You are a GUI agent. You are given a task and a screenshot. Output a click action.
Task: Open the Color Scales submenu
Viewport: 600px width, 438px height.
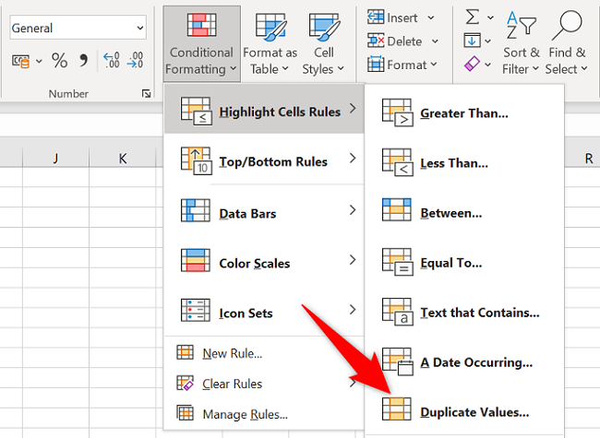[x=264, y=261]
